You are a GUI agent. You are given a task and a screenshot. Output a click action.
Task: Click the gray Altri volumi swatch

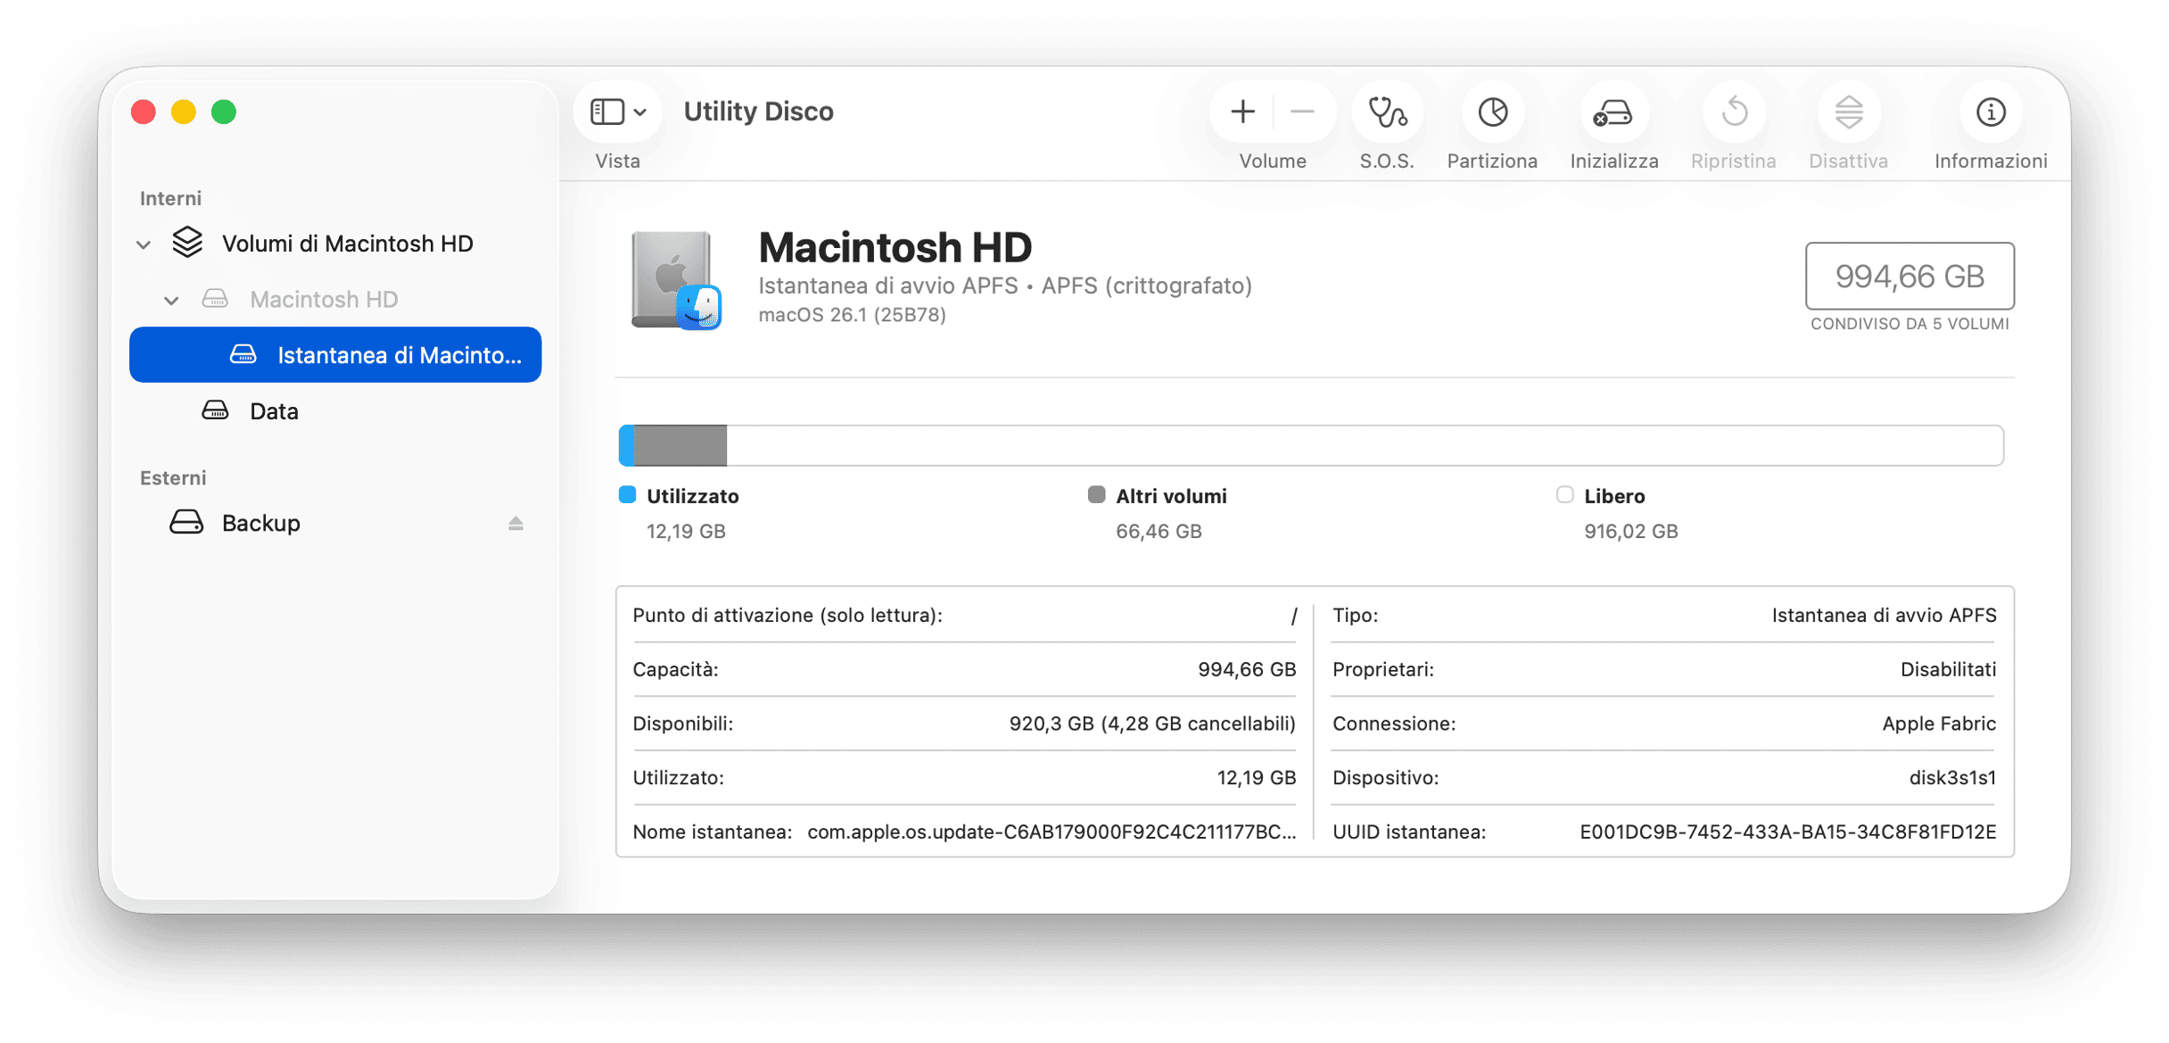(1096, 495)
